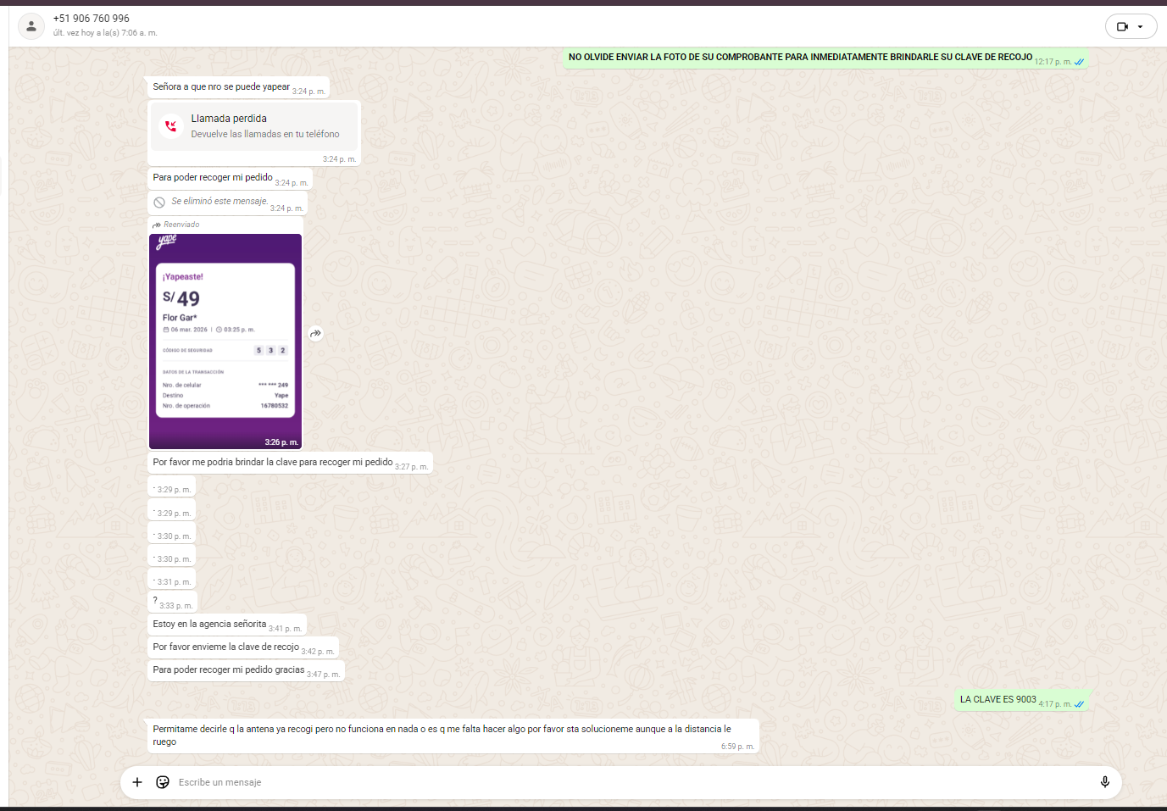
Task: Open the emoji and sticker picker
Action: (163, 782)
